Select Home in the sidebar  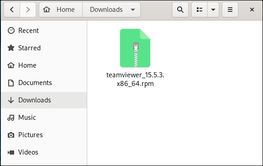(44, 65)
